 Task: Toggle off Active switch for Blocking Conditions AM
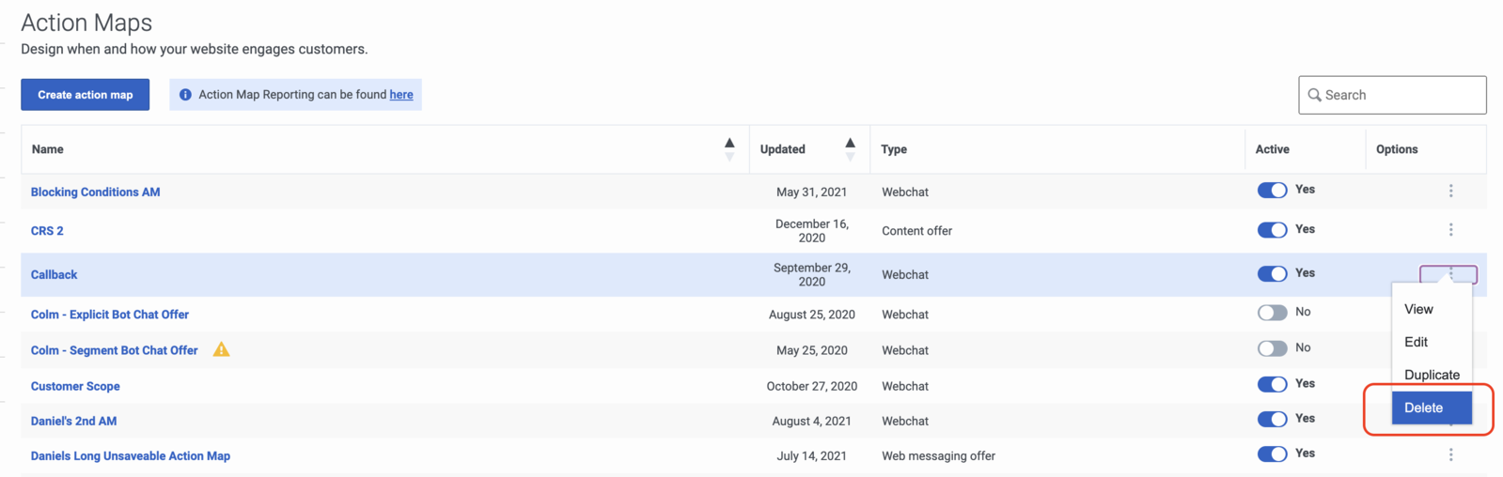[1272, 191]
